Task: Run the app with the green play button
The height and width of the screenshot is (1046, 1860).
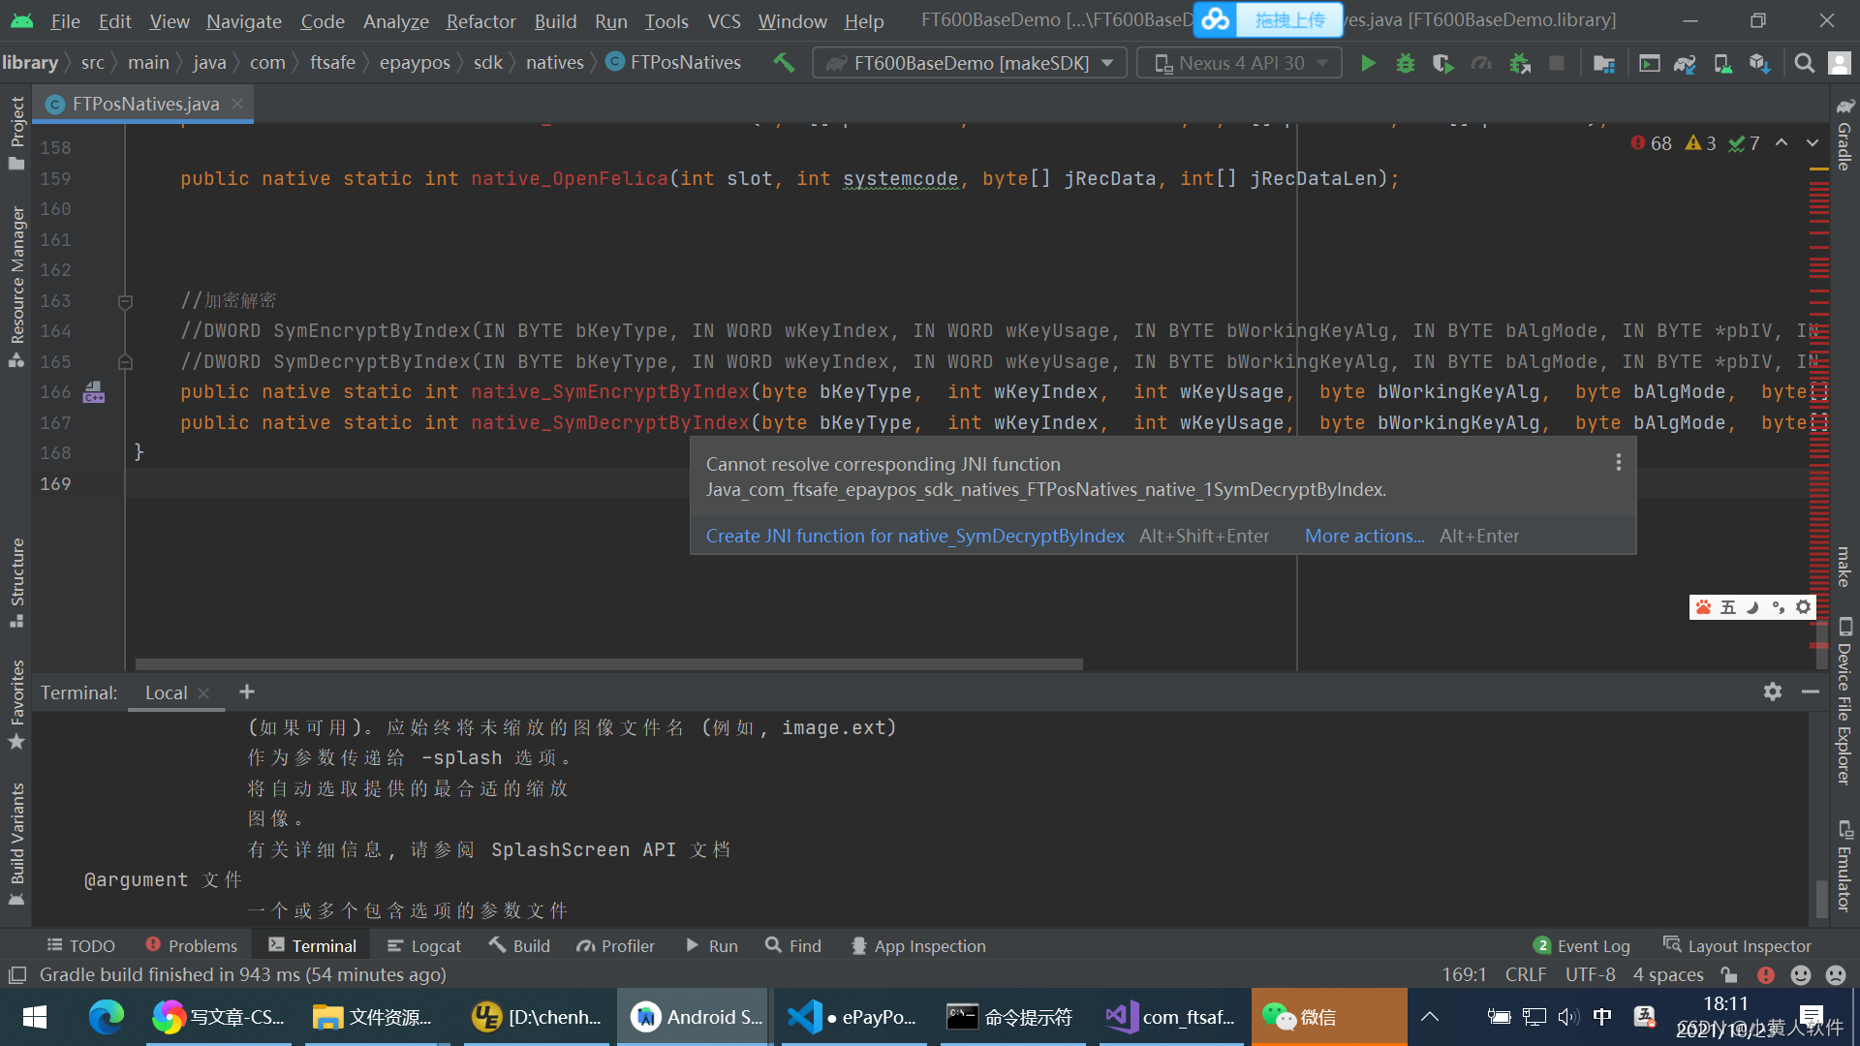Action: tap(1368, 62)
